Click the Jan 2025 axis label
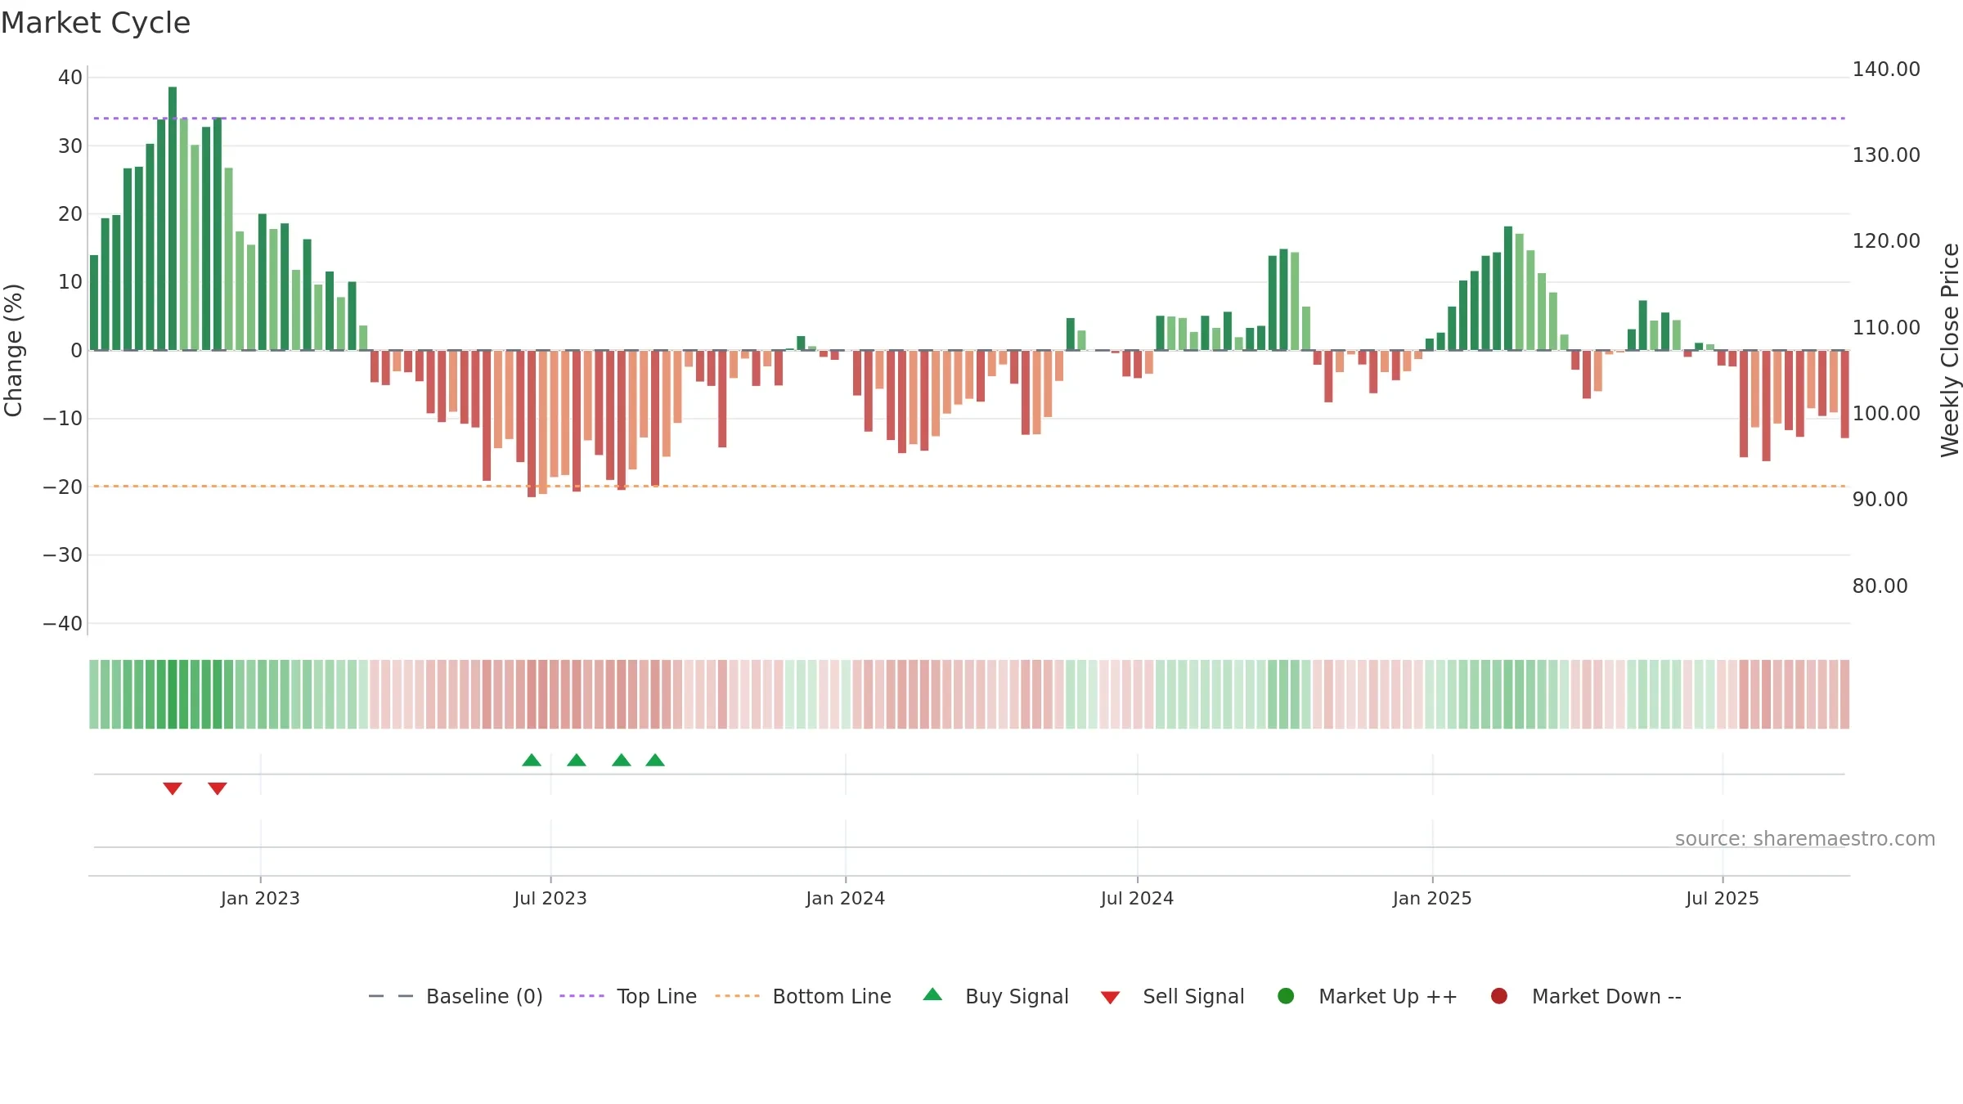The width and height of the screenshot is (1963, 1104). click(x=1432, y=898)
